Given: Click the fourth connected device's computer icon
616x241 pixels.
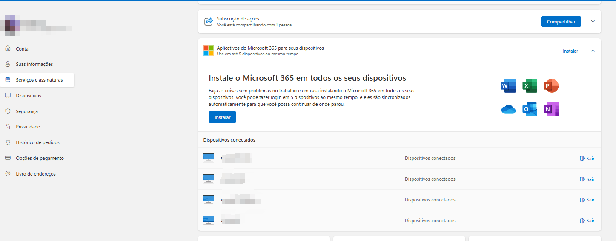Looking at the screenshot, I should click(x=209, y=221).
